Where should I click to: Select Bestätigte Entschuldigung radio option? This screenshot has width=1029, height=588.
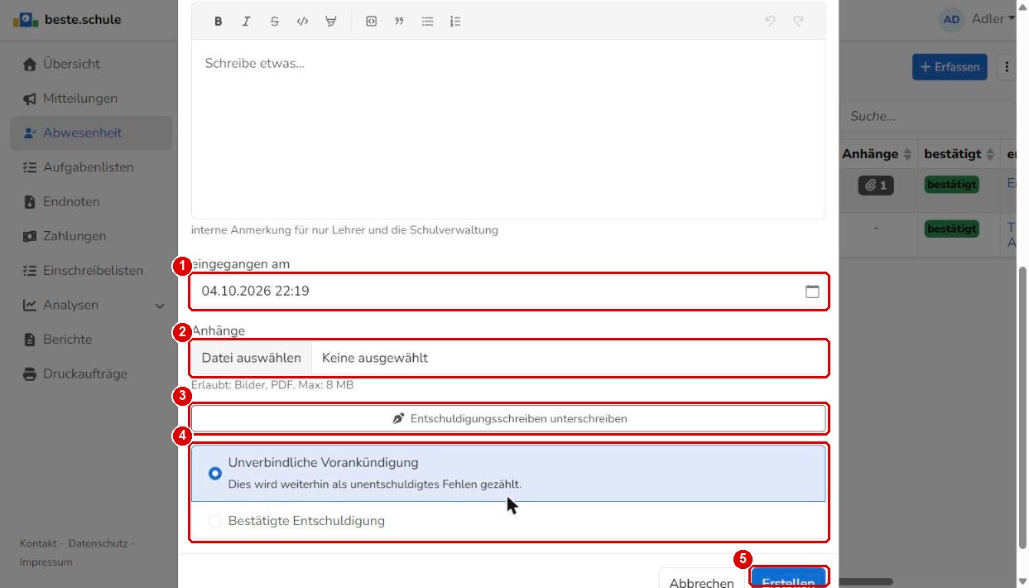pyautogui.click(x=215, y=521)
